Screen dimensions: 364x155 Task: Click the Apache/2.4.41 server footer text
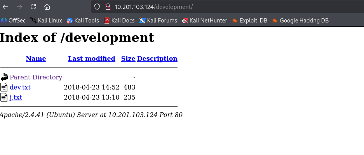[x=91, y=115]
